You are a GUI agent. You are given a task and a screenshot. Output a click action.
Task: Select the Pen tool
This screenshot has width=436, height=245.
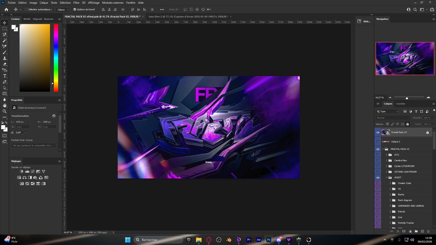pyautogui.click(x=5, y=82)
